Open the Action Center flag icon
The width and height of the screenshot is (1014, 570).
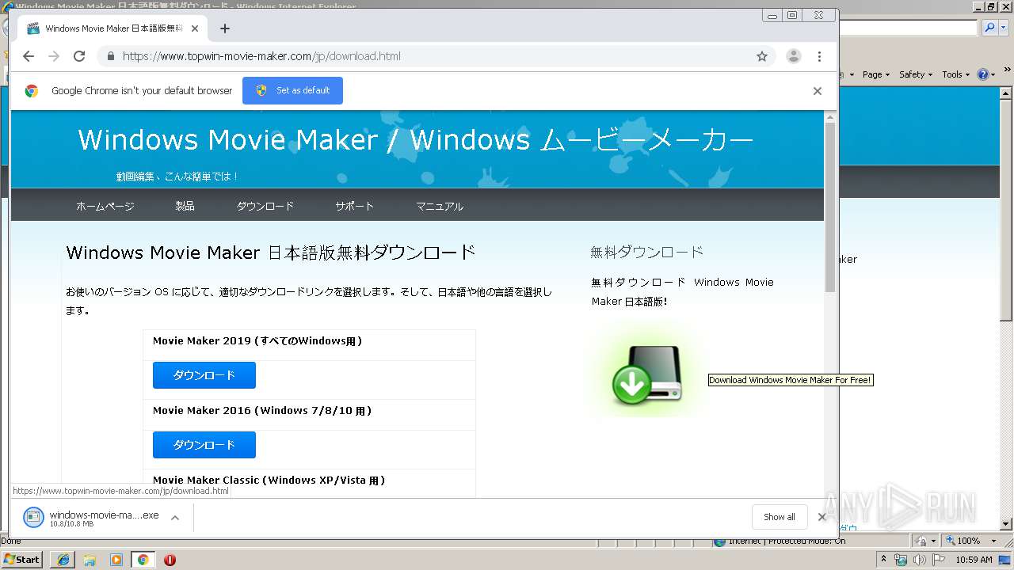[939, 560]
